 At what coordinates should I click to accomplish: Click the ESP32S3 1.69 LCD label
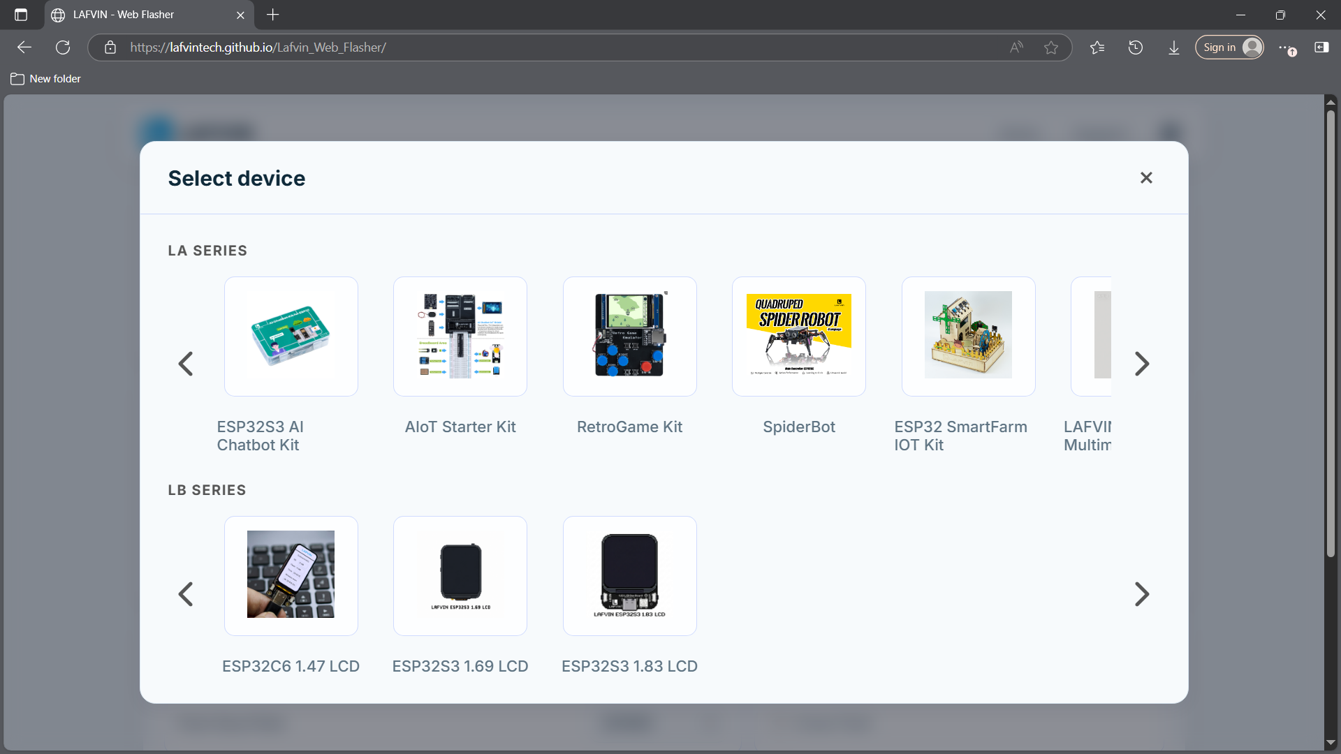click(x=460, y=666)
